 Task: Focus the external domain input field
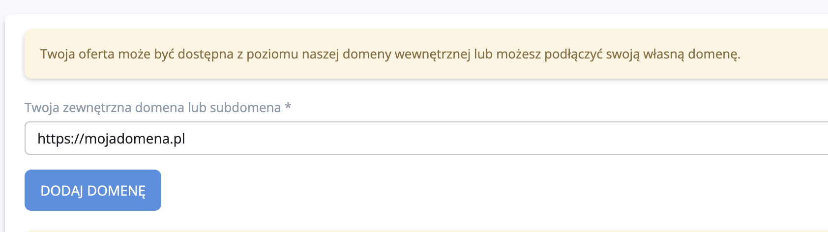[423, 138]
